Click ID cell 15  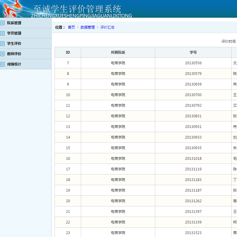click(68, 148)
